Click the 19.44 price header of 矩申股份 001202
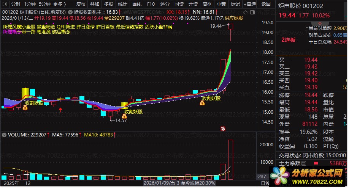The height and width of the screenshot is (188, 349). (287, 15)
